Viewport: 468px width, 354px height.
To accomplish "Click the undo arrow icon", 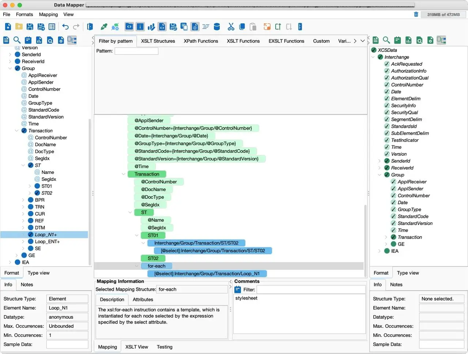I will 65,27.
